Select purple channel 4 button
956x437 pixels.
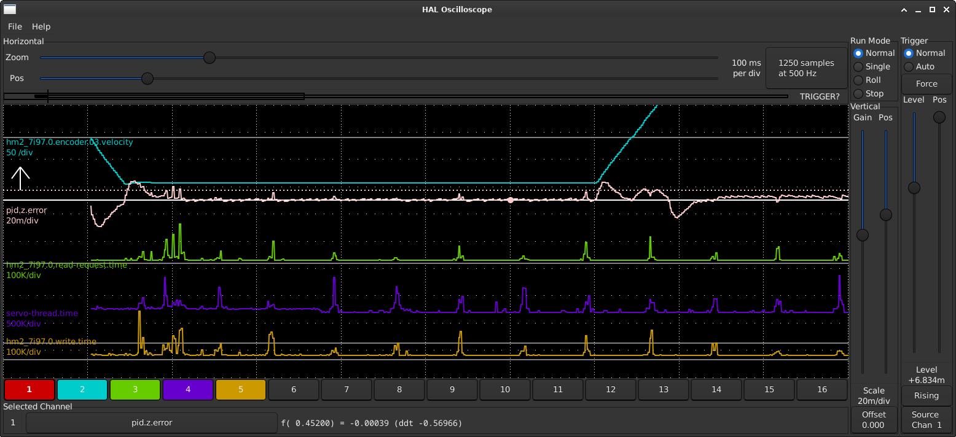(x=188, y=390)
